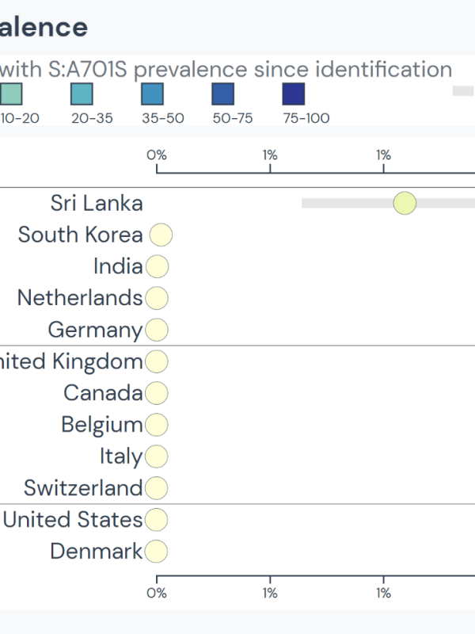
Task: Click the Canada data point circle
Action: 157,393
